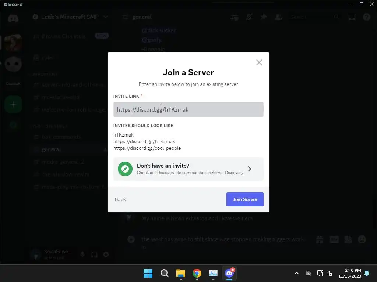Mute microphone in user panel
This screenshot has height=282, width=377.
click(82, 254)
